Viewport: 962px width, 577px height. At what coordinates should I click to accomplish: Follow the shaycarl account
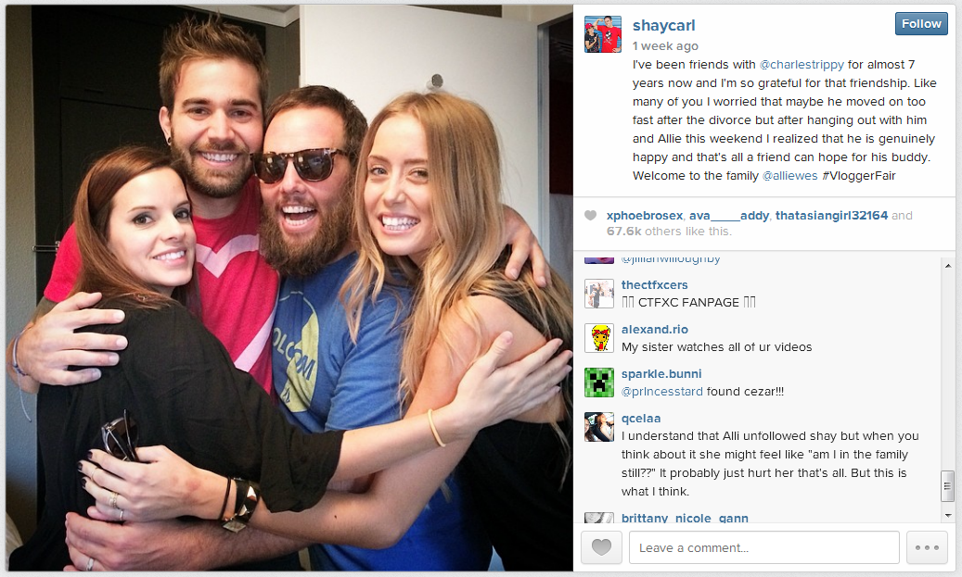pos(921,24)
